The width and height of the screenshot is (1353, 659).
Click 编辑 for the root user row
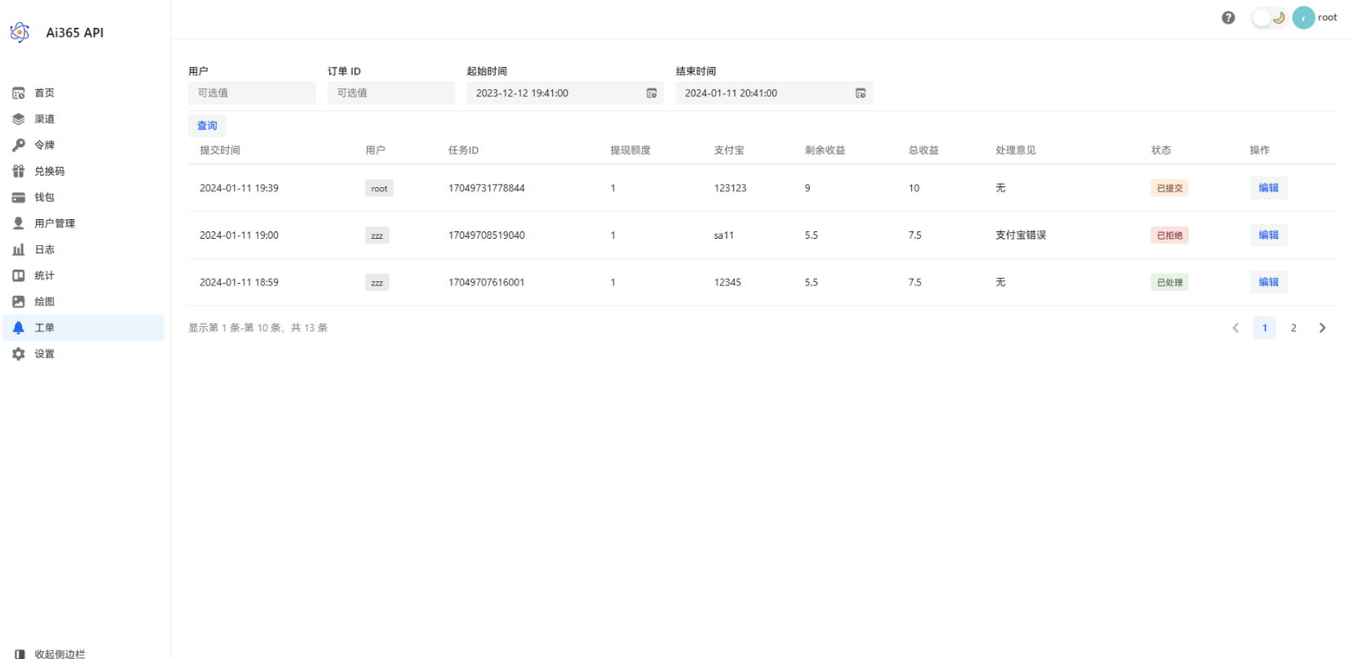coord(1268,188)
